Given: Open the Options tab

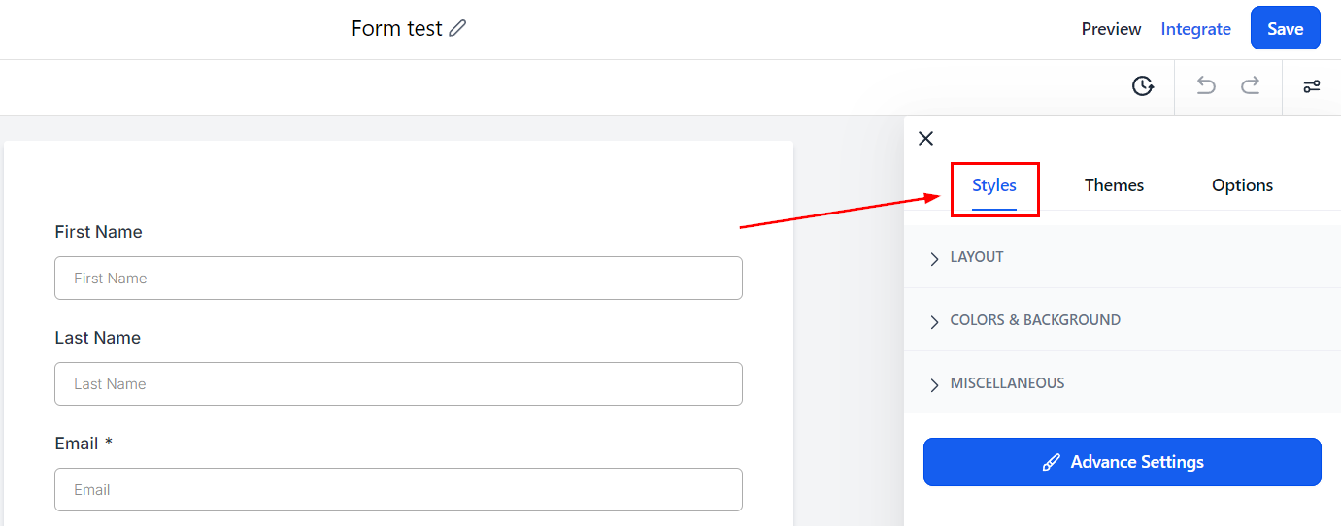Looking at the screenshot, I should point(1242,185).
